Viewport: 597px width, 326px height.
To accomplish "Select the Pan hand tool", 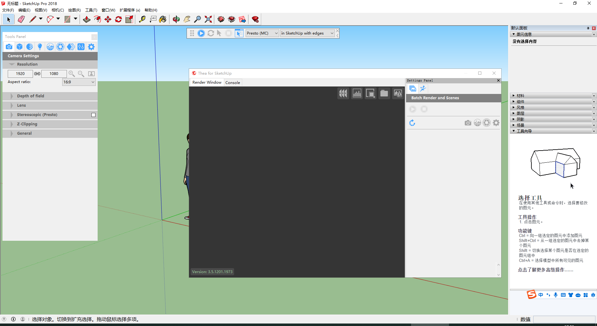I will (187, 19).
